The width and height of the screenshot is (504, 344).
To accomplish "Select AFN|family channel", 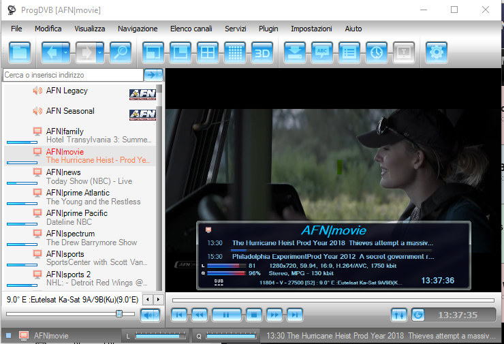I will pyautogui.click(x=80, y=136).
